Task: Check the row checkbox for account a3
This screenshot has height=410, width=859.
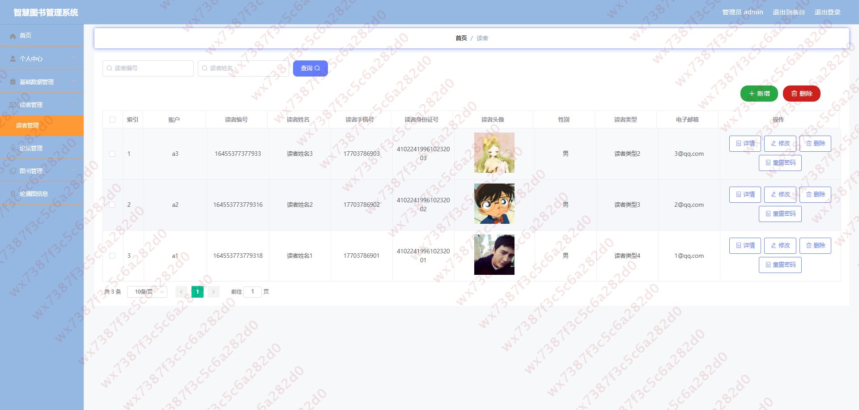Action: pos(112,154)
